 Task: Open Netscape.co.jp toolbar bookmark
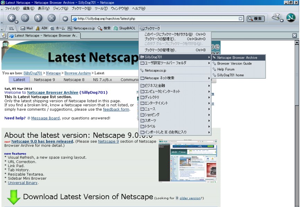pos(81,28)
